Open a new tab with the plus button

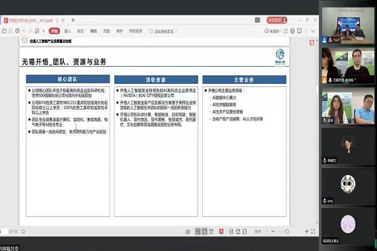pyautogui.click(x=73, y=20)
